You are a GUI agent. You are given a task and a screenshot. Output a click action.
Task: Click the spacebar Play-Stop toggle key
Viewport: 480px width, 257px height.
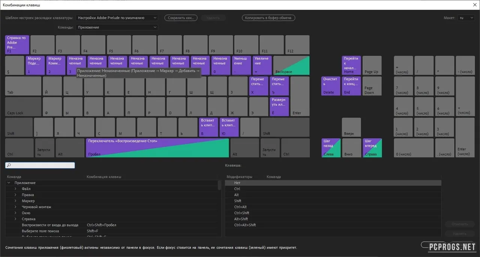click(x=157, y=148)
